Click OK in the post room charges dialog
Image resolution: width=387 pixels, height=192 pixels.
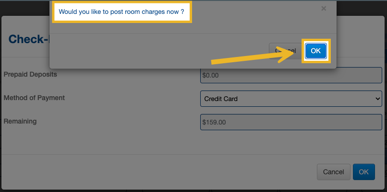point(315,51)
